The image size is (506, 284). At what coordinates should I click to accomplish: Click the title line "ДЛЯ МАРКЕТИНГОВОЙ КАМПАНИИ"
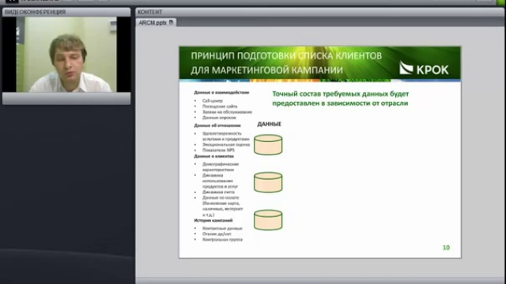point(266,70)
